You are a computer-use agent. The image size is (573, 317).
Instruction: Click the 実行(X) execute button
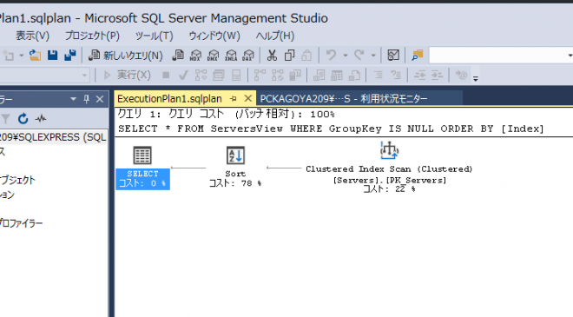(127, 76)
